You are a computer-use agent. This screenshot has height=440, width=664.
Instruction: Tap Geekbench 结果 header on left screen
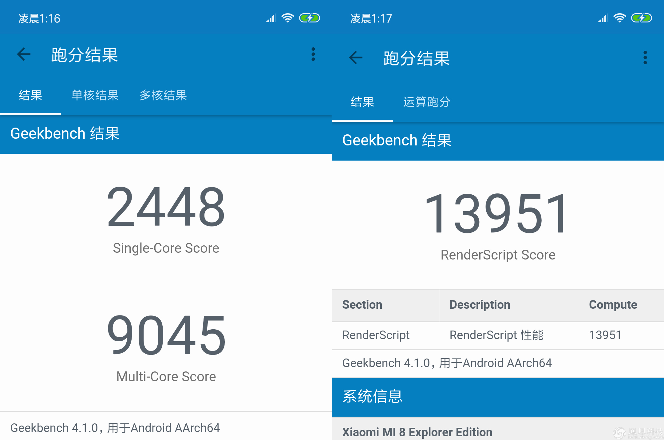[x=65, y=134]
